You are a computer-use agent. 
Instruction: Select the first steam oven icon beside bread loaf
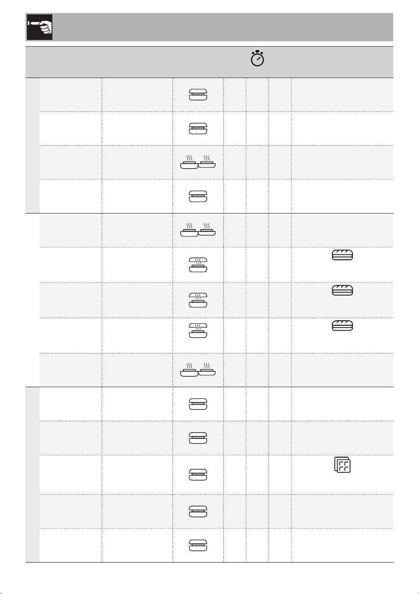[198, 265]
